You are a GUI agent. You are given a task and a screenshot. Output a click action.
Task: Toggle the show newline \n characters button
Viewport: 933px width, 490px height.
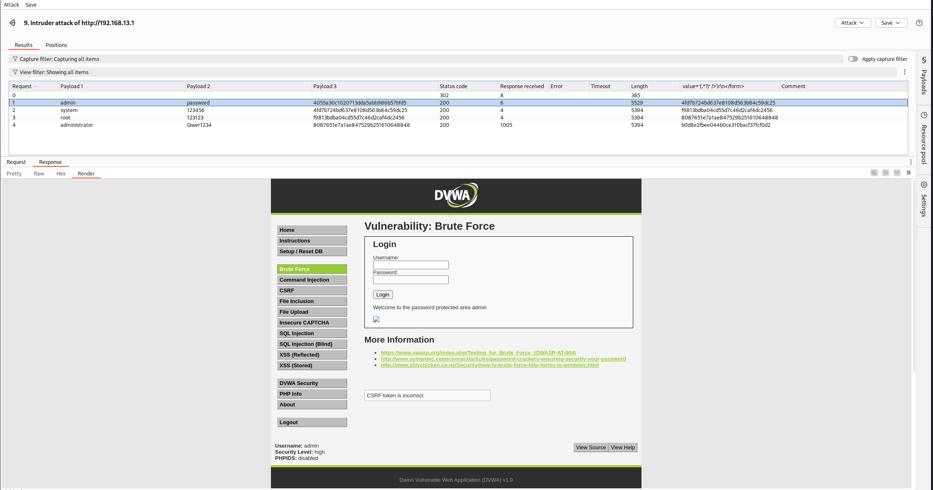click(897, 173)
